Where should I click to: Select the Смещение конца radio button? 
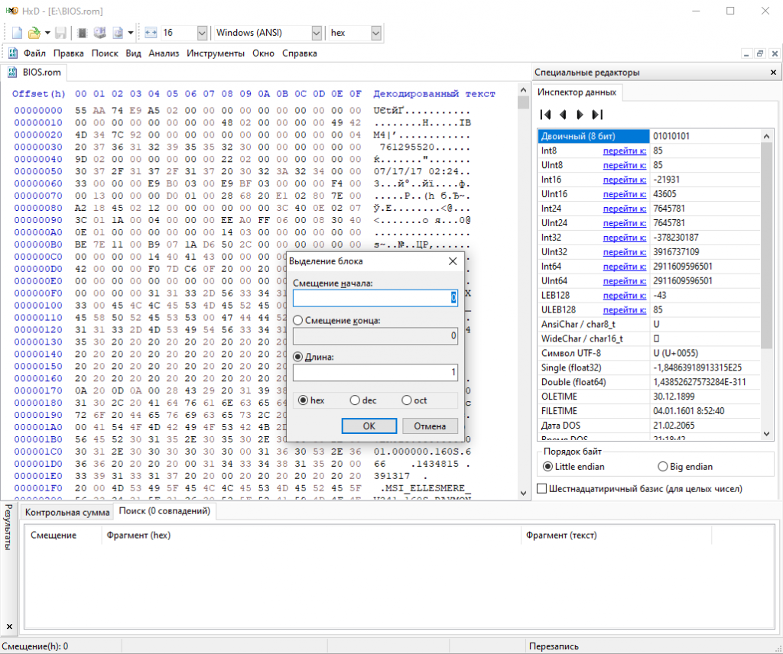(x=298, y=320)
